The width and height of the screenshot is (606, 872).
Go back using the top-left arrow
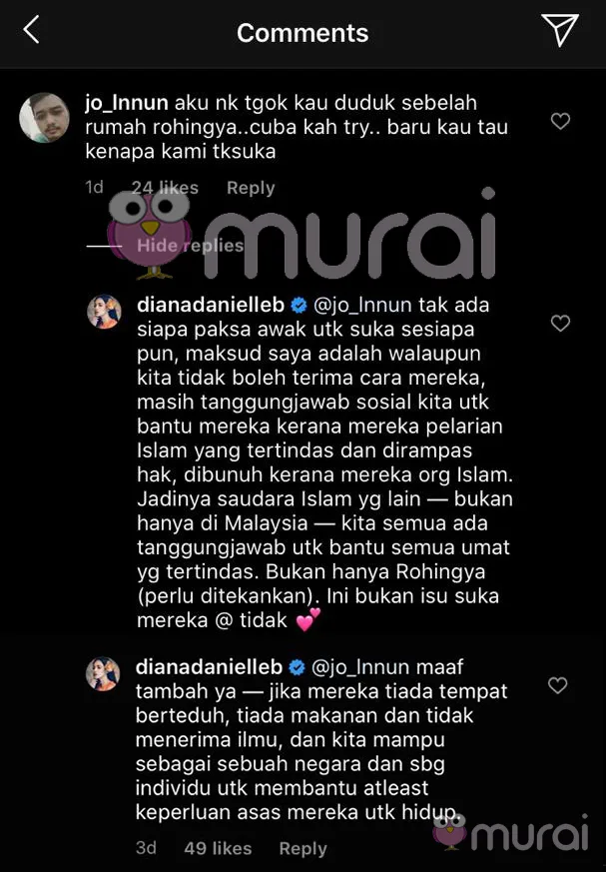click(x=31, y=30)
